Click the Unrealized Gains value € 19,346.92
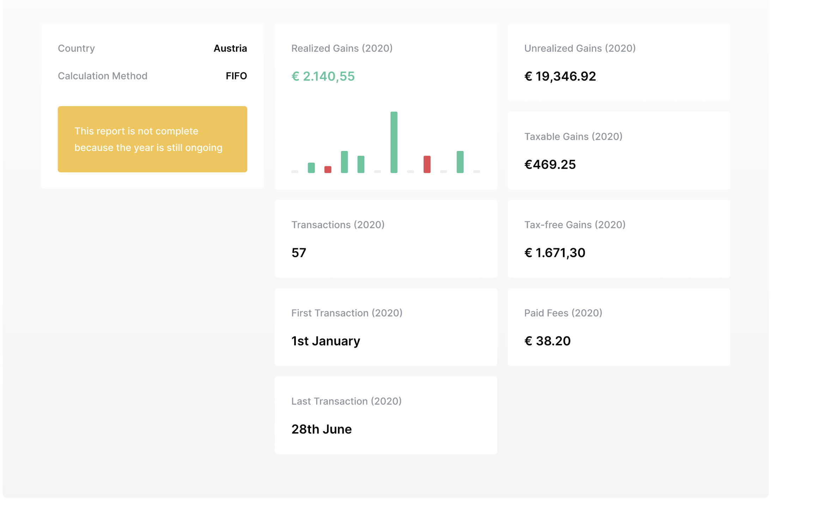The height and width of the screenshot is (508, 828). coord(560,76)
